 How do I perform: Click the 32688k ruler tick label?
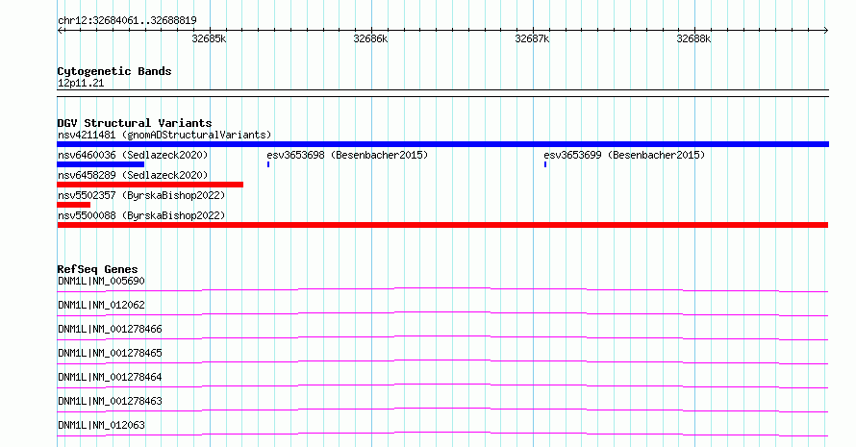(x=693, y=38)
